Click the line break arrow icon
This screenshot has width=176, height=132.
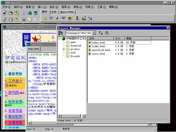[57, 18]
